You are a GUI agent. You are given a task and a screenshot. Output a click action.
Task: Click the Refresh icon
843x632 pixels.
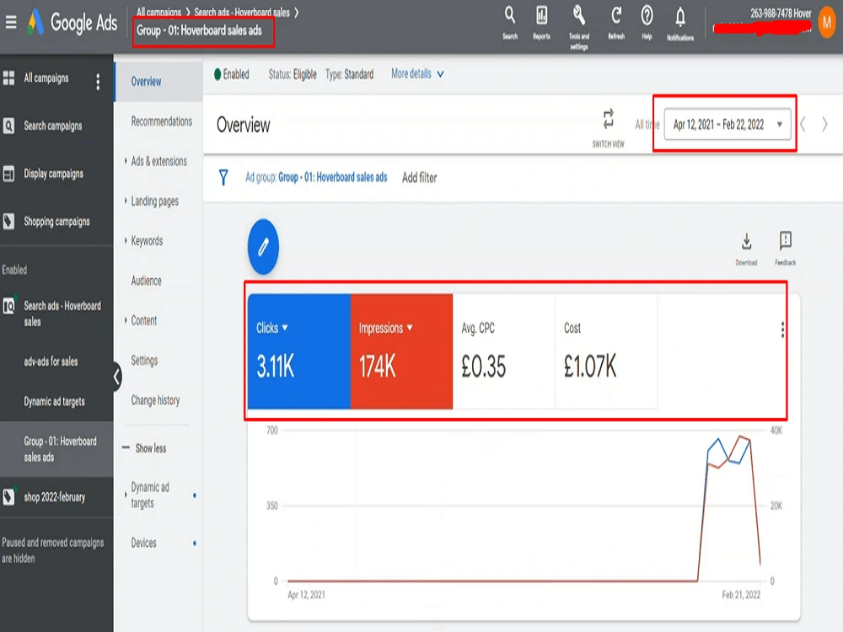pyautogui.click(x=616, y=23)
